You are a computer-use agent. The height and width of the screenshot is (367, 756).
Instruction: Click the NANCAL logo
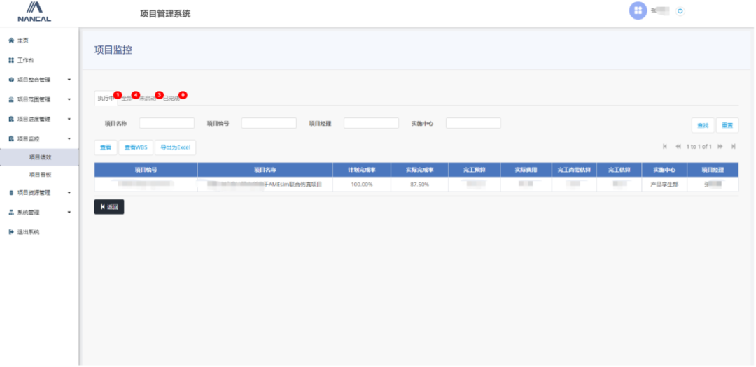tap(34, 12)
